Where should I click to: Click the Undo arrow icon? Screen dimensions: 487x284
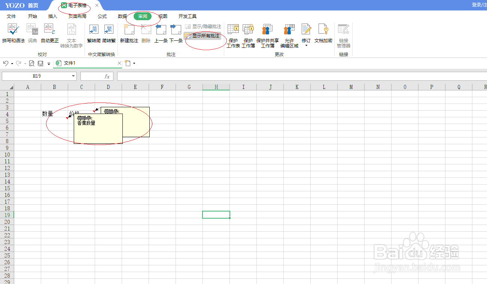coord(6,64)
